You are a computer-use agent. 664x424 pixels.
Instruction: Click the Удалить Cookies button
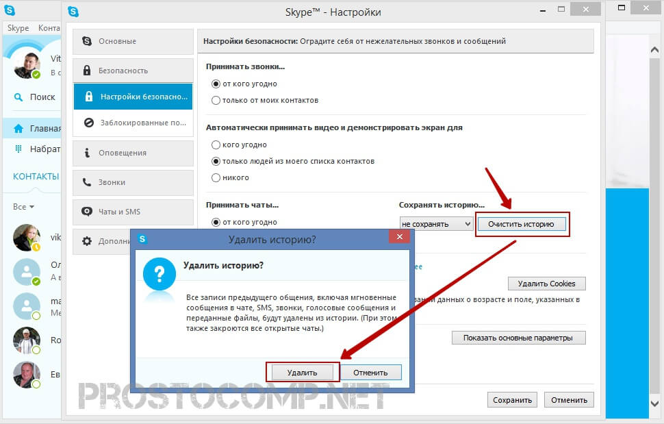click(547, 284)
